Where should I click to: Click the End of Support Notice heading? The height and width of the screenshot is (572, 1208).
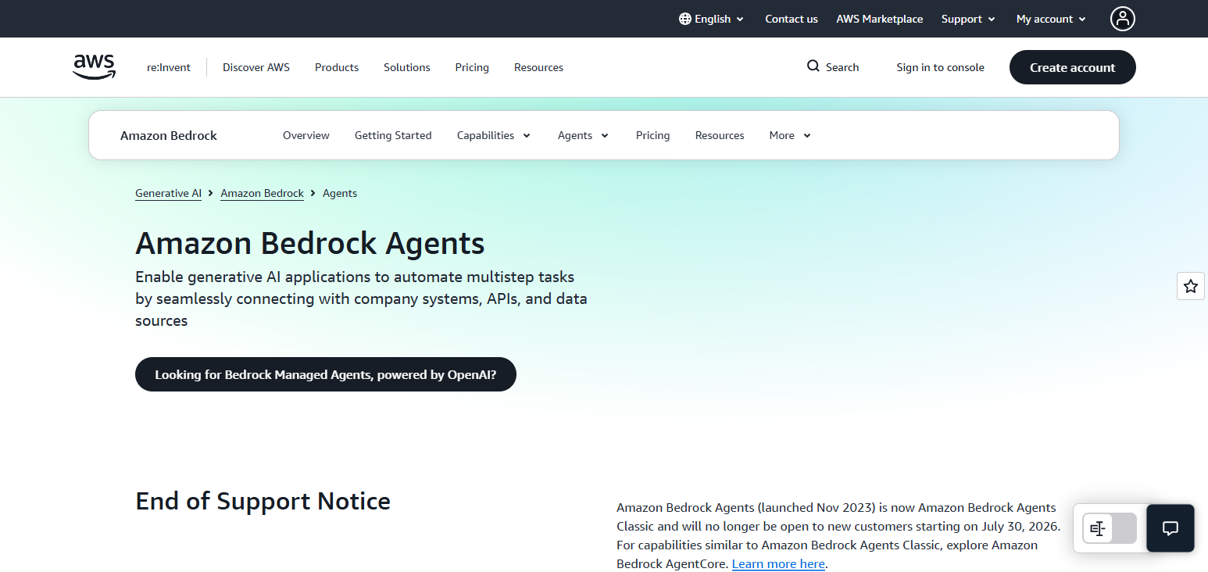point(263,500)
